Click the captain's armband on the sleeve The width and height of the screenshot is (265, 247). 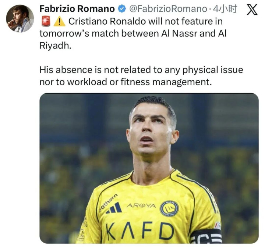(206, 236)
